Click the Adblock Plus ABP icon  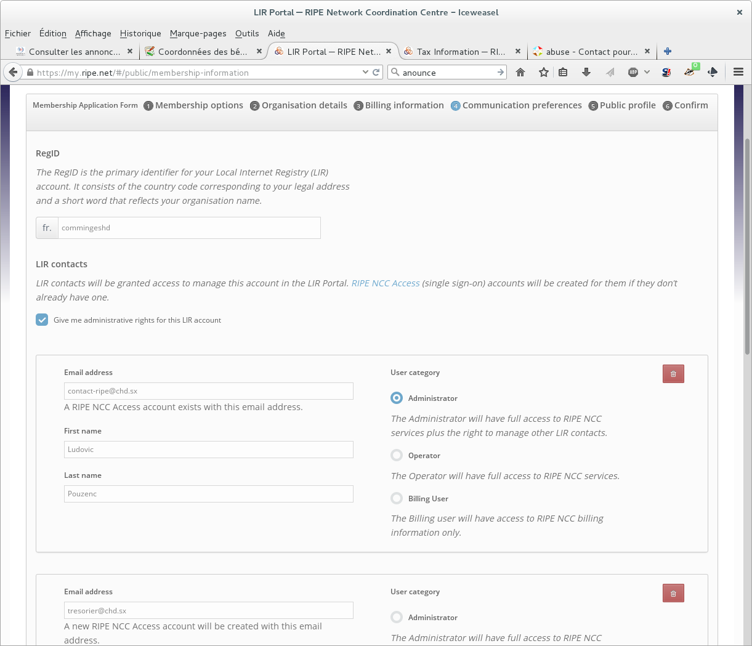click(633, 72)
